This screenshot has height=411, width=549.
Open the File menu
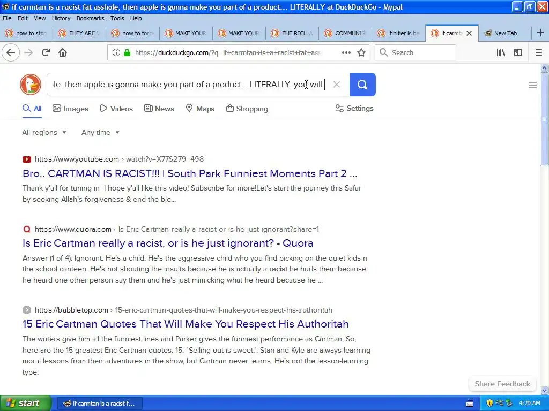click(x=7, y=18)
